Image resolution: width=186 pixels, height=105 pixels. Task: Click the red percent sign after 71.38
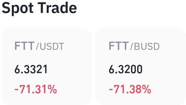(146, 89)
